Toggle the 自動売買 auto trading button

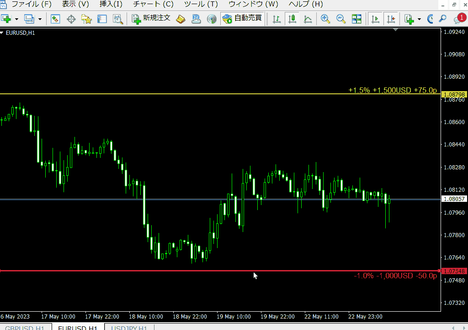click(242, 19)
